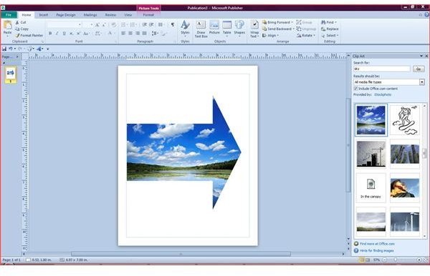
Task: Open the Wrap Text dropdown
Action: pos(254,29)
